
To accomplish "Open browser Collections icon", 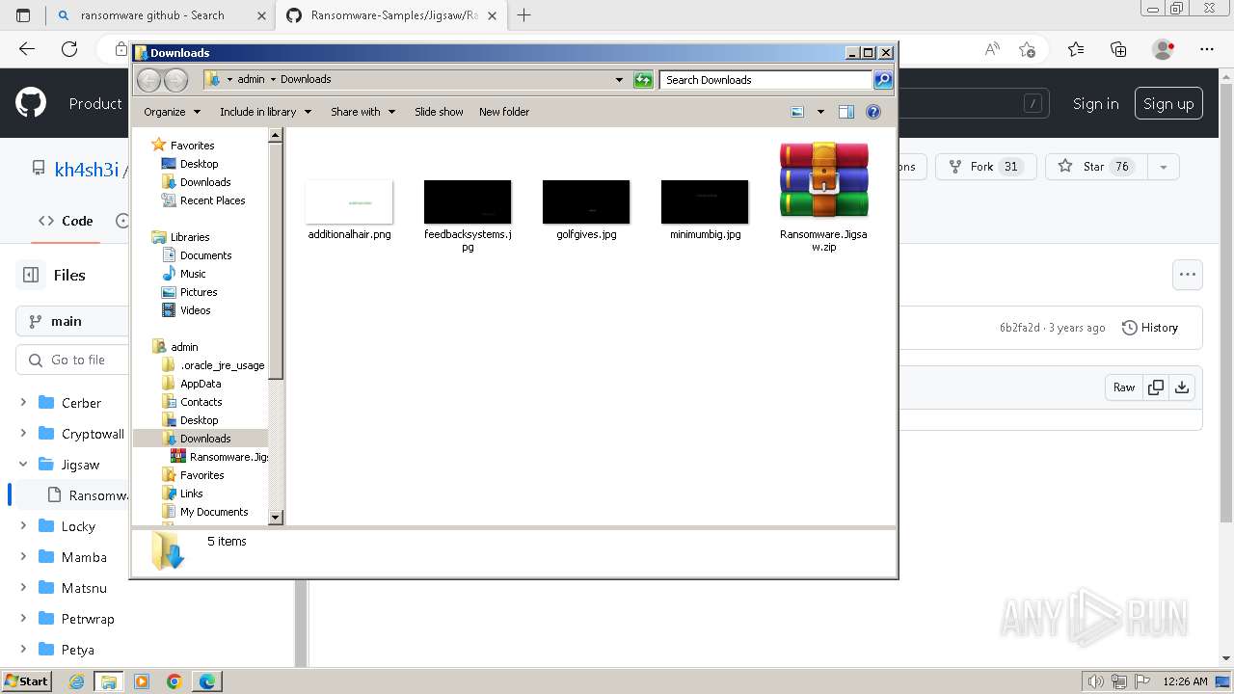I will 1118,49.
